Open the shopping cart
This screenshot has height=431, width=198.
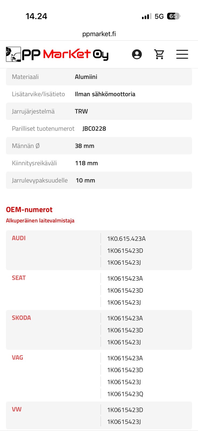point(159,54)
